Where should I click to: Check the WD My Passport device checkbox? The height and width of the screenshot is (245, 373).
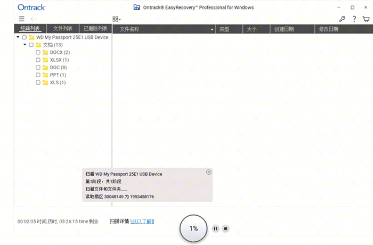pos(25,37)
